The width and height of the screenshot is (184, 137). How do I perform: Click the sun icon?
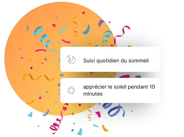[71, 90]
